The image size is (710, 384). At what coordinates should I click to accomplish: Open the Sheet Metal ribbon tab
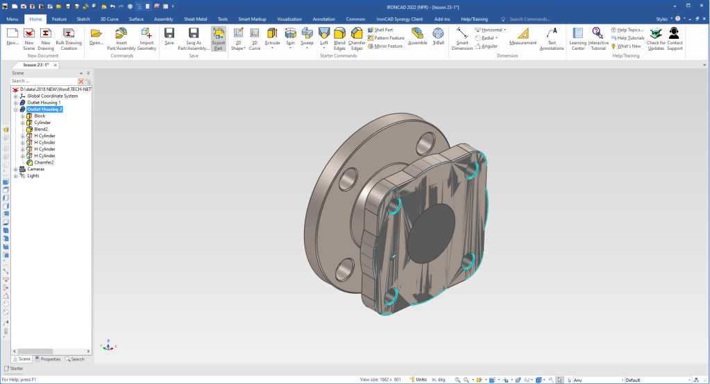(x=194, y=19)
